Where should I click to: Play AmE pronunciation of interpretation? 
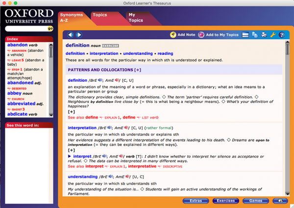126,128
